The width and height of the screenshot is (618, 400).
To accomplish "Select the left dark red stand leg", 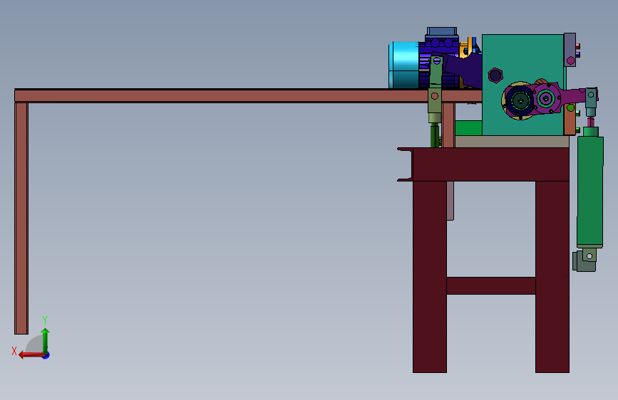I will (430, 277).
